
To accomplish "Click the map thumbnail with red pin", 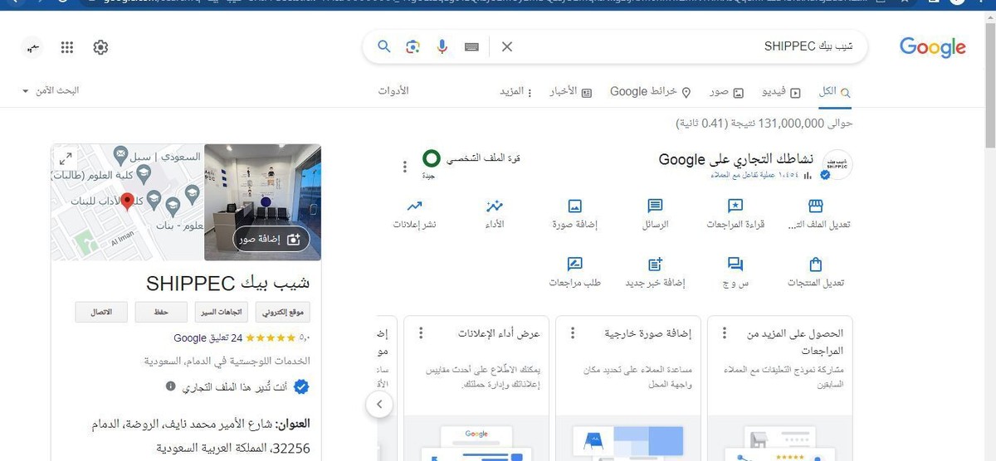I will click(x=128, y=202).
